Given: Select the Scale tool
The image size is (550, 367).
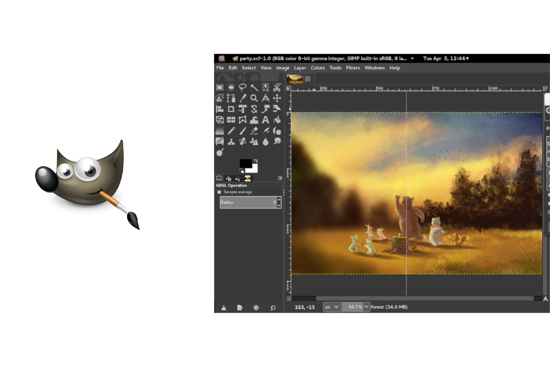Looking at the screenshot, I should point(265,109).
